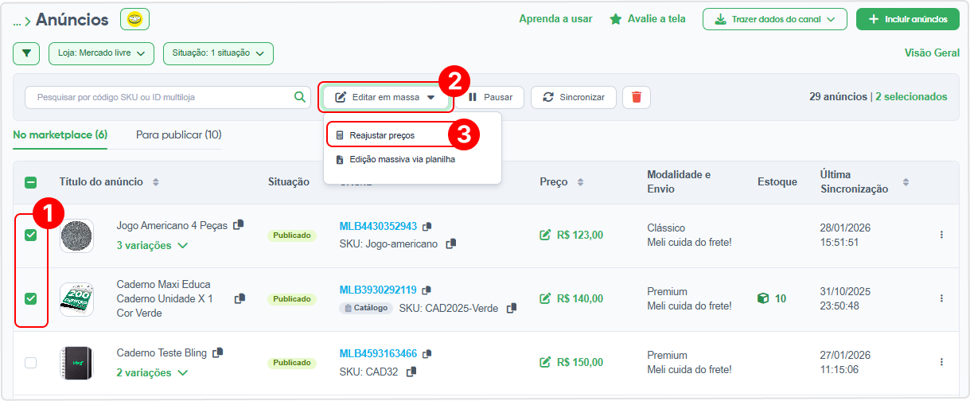970x401 pixels.
Task: Choose Reajustar preços from the menu
Action: coord(382,135)
